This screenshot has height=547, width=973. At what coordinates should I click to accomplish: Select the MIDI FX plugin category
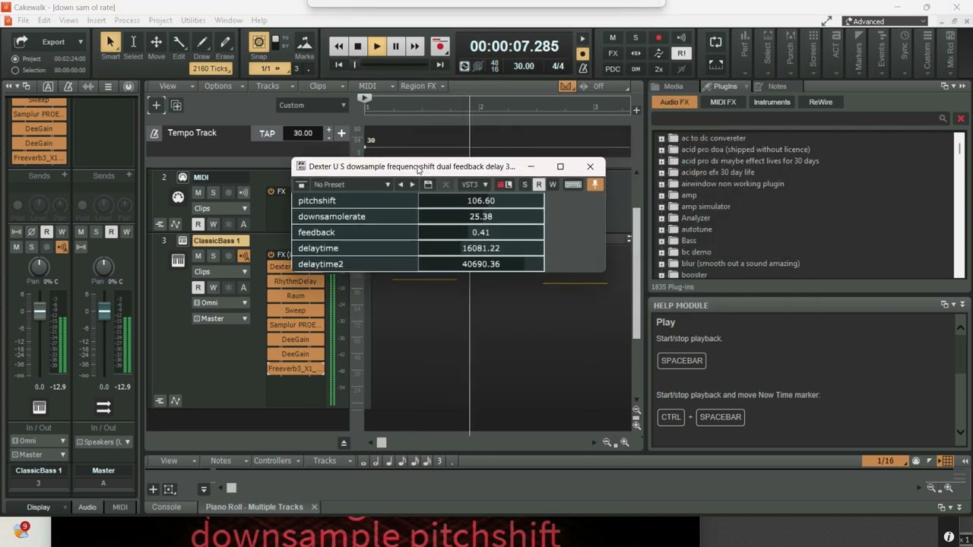(723, 102)
